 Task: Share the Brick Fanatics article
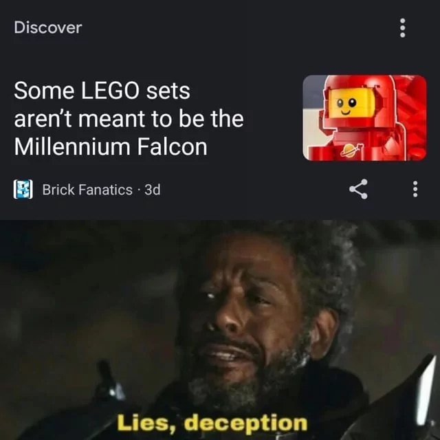pos(358,189)
